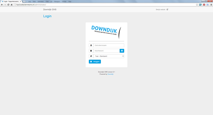Open the Chrome hamburger menu
Viewport: 213px width, 115px height.
click(211, 5)
